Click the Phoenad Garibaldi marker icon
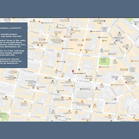This screenshot has width=139, height=139. point(104,21)
